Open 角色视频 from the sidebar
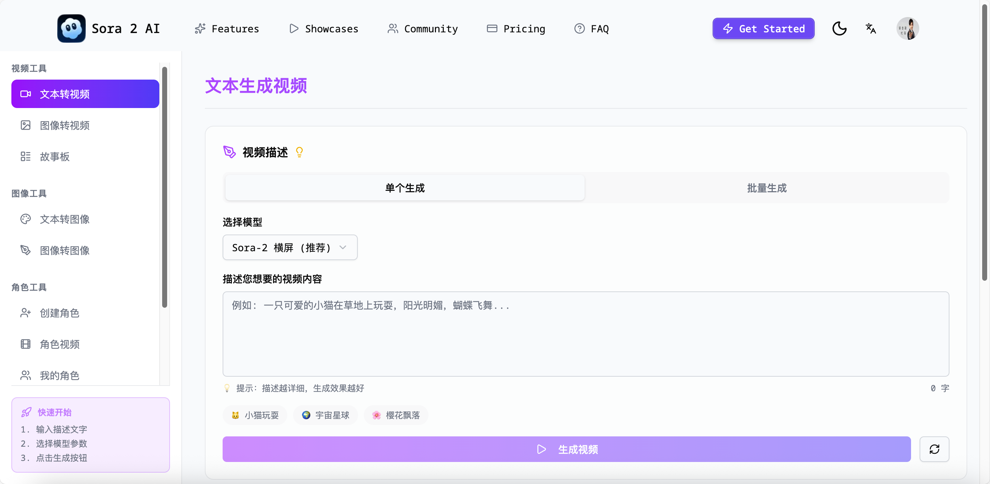The width and height of the screenshot is (990, 484). pyautogui.click(x=60, y=344)
